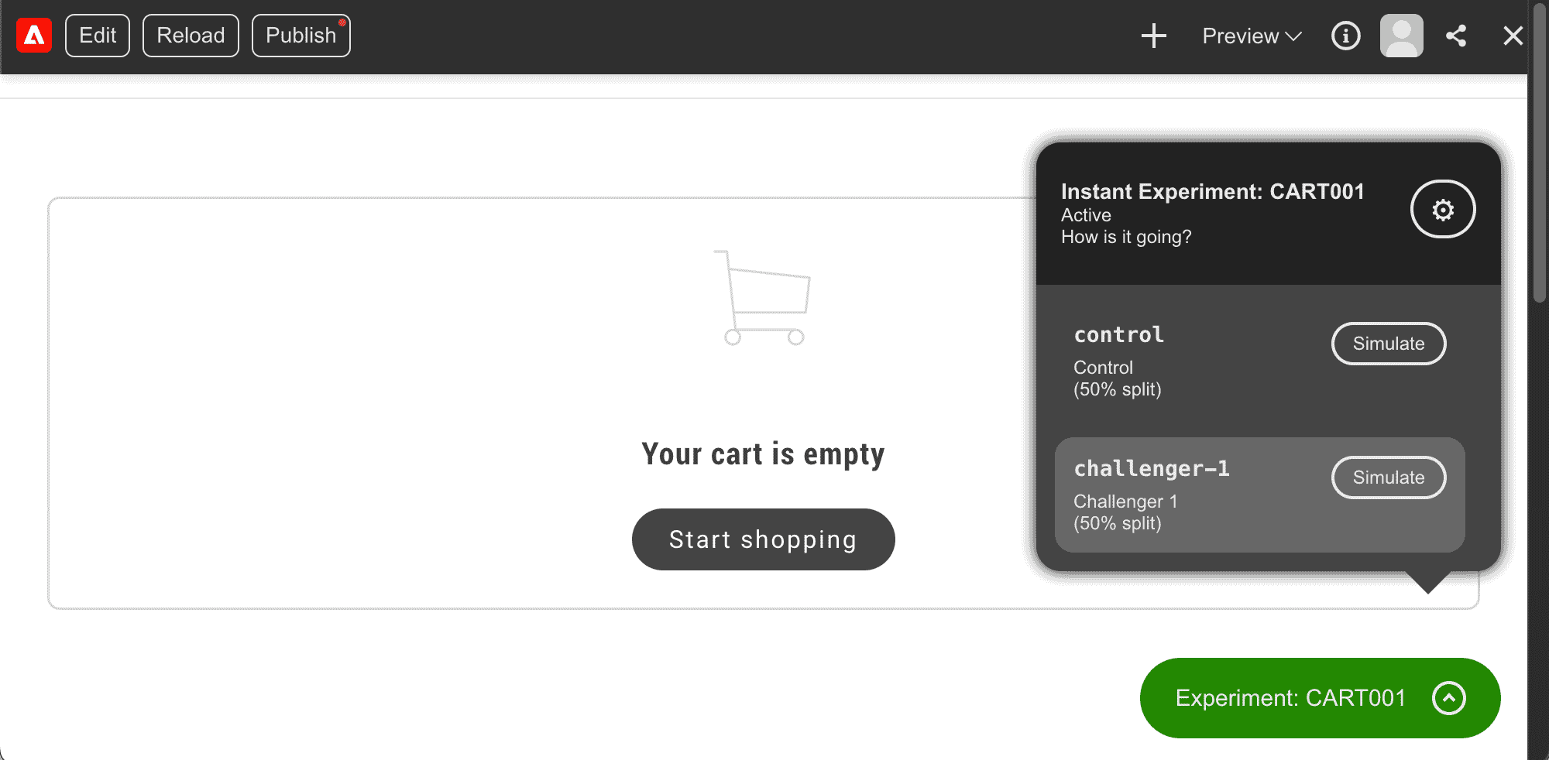Click the Adobe logo icon
Screen dimensions: 1549x760
pyautogui.click(x=34, y=36)
